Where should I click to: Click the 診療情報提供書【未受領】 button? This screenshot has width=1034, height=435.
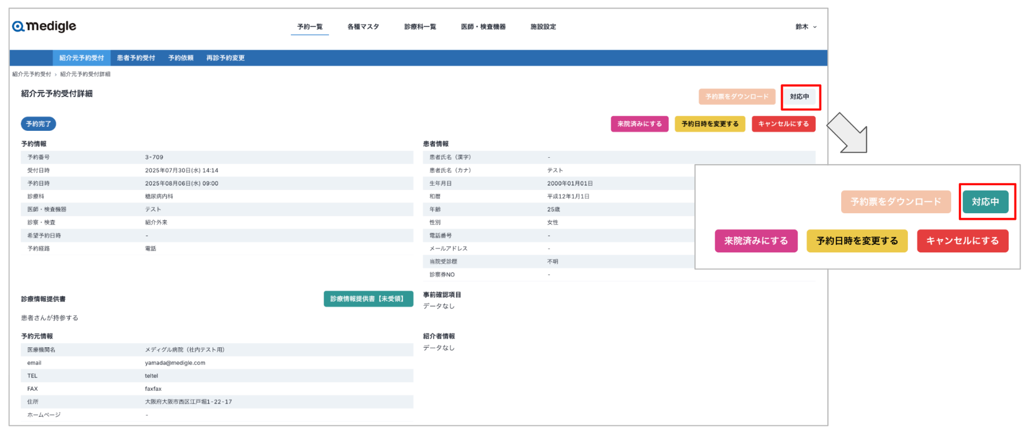(368, 299)
